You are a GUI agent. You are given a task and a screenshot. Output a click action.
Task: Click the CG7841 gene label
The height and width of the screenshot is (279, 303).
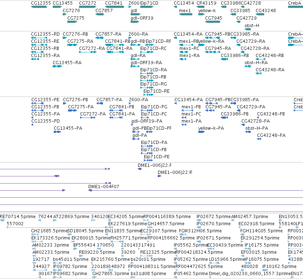[114, 3]
